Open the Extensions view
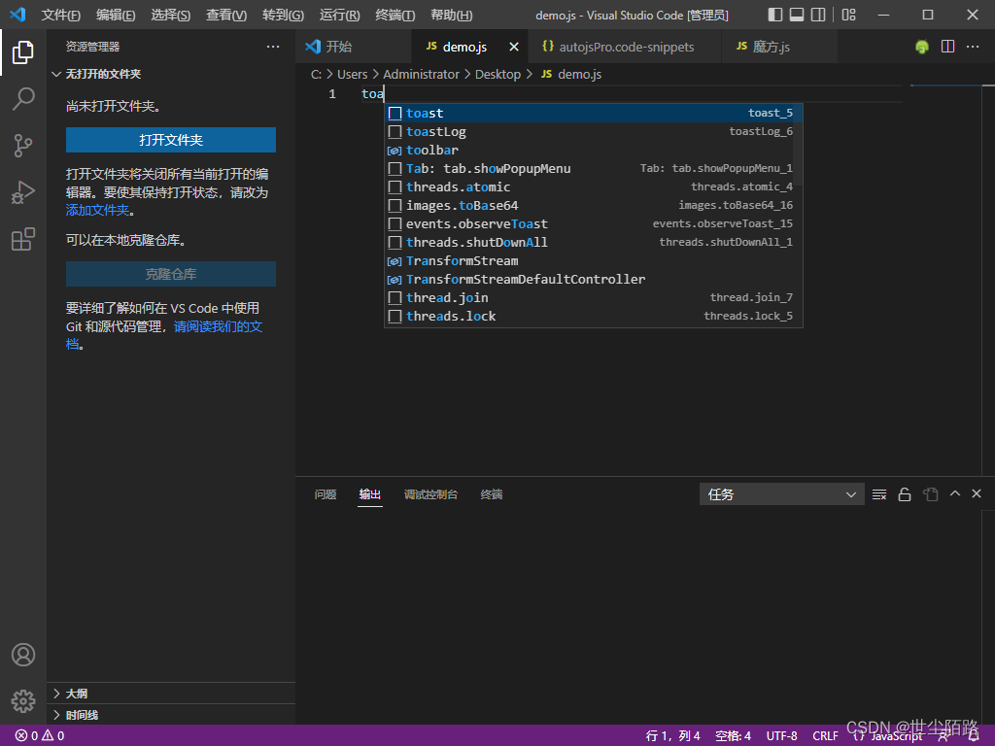995x746 pixels. [23, 238]
